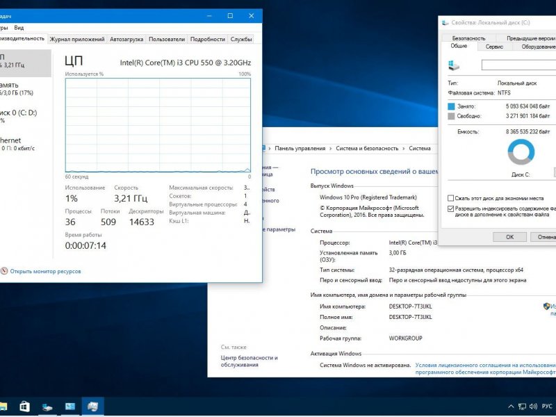Click the '0:00:07:14' uptime value
The image size is (556, 417).
85,245
